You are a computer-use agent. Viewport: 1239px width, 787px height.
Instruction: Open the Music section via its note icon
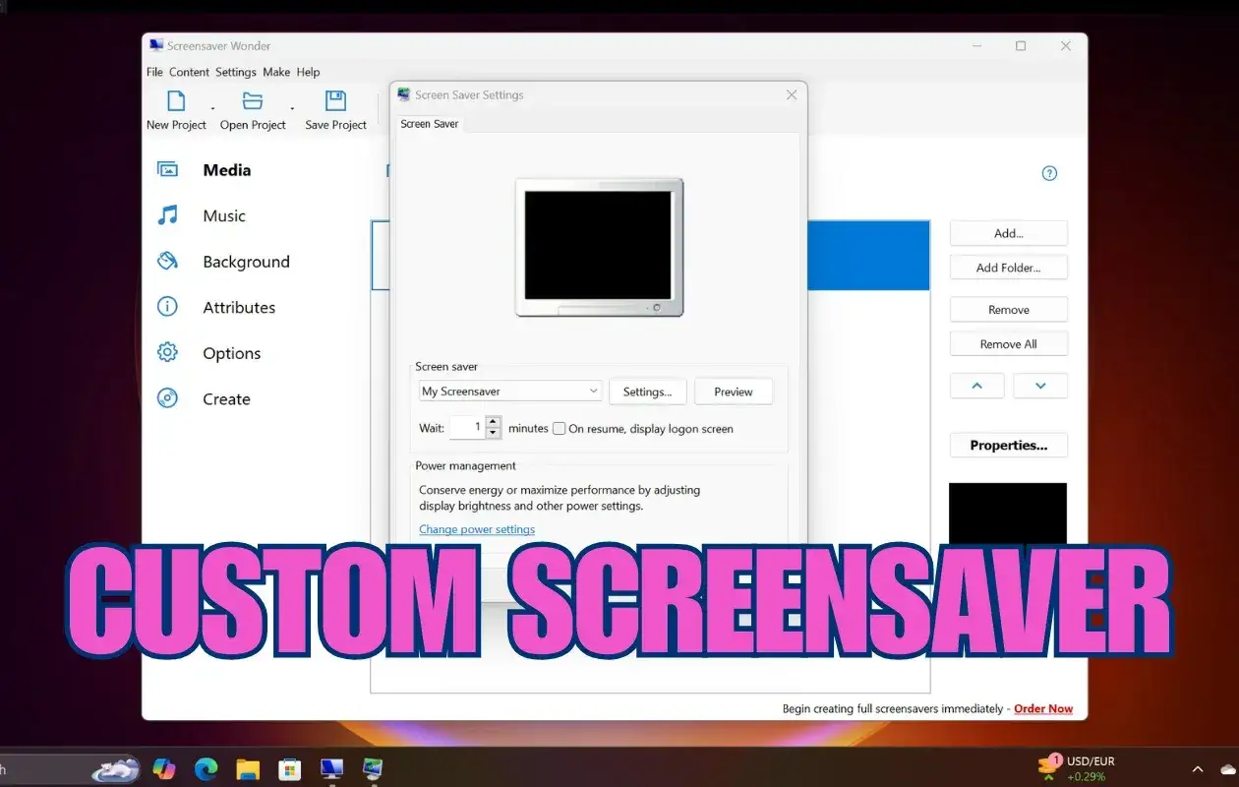(168, 215)
